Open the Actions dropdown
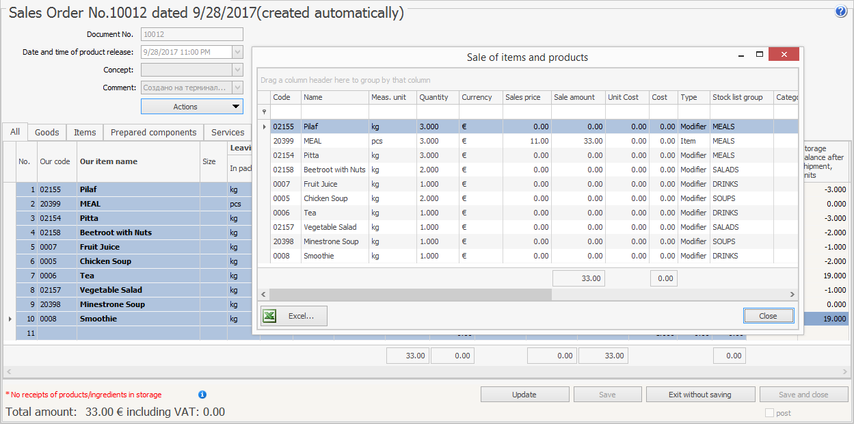This screenshot has width=854, height=424. click(x=191, y=107)
